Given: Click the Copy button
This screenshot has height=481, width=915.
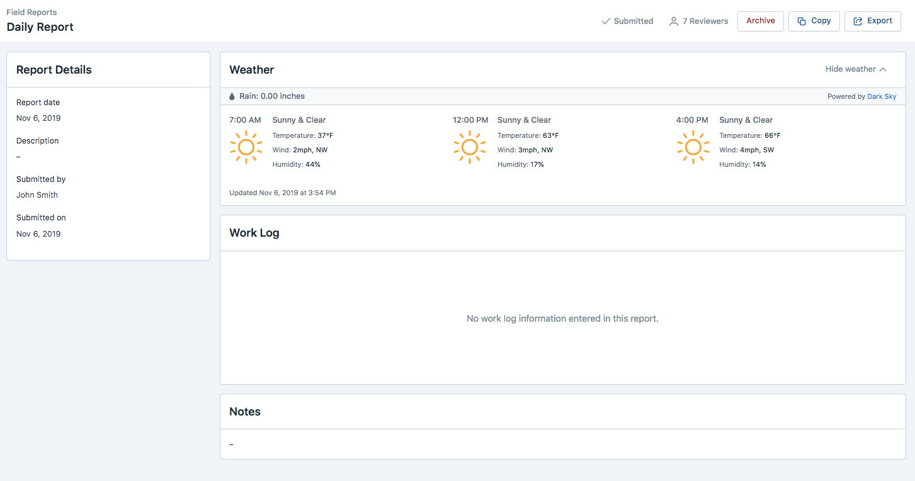Looking at the screenshot, I should (814, 21).
